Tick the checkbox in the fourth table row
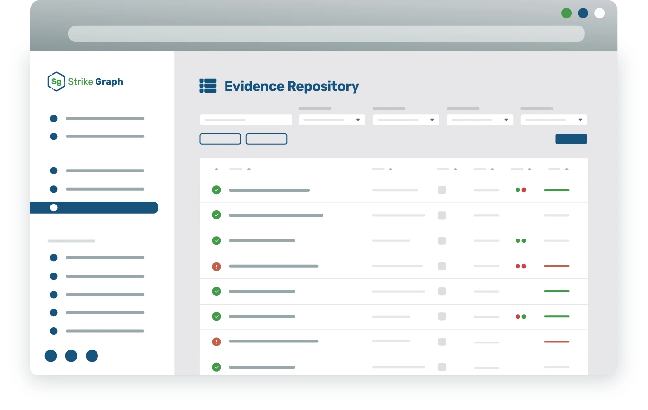 (441, 266)
